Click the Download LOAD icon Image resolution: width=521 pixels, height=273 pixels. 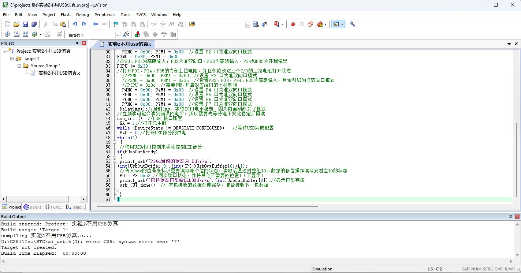pyautogui.click(x=59, y=34)
